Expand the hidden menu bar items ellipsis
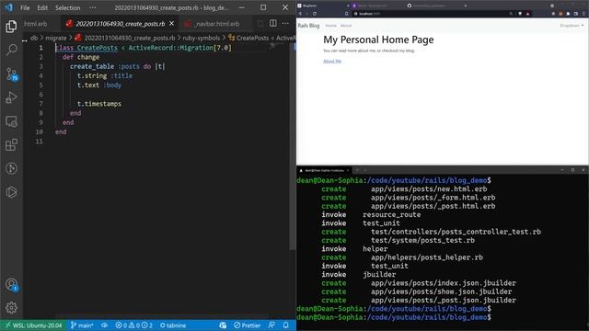 click(x=92, y=7)
